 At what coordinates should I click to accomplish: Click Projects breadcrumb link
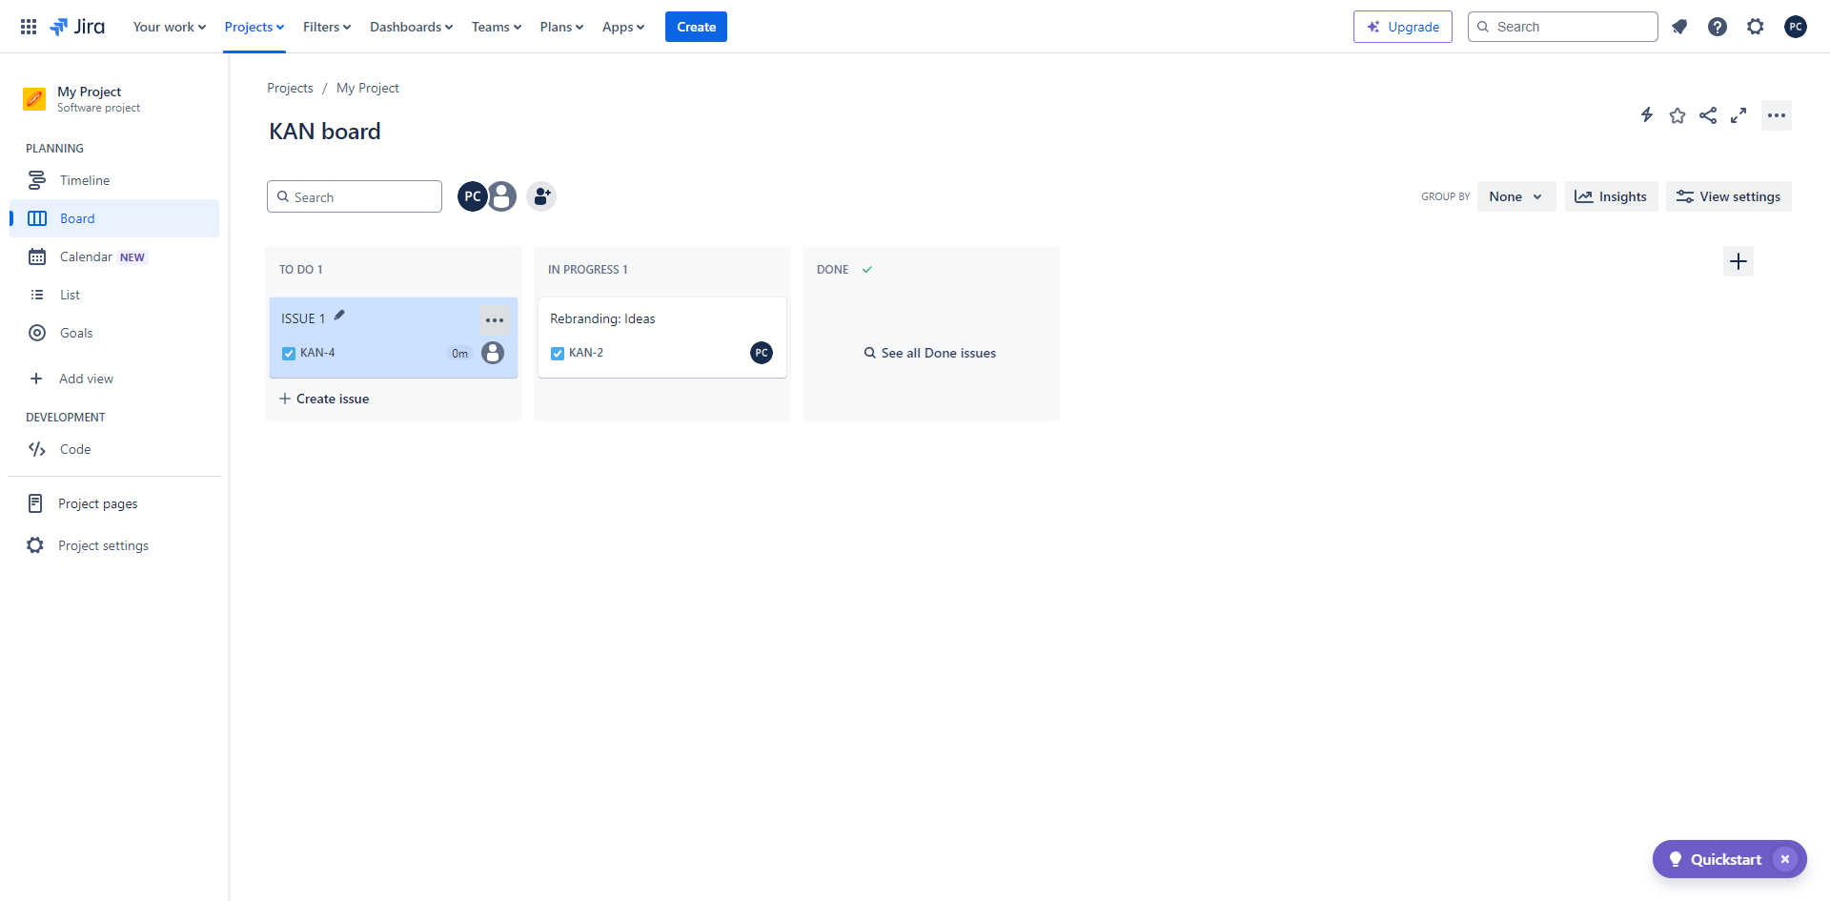click(x=290, y=88)
